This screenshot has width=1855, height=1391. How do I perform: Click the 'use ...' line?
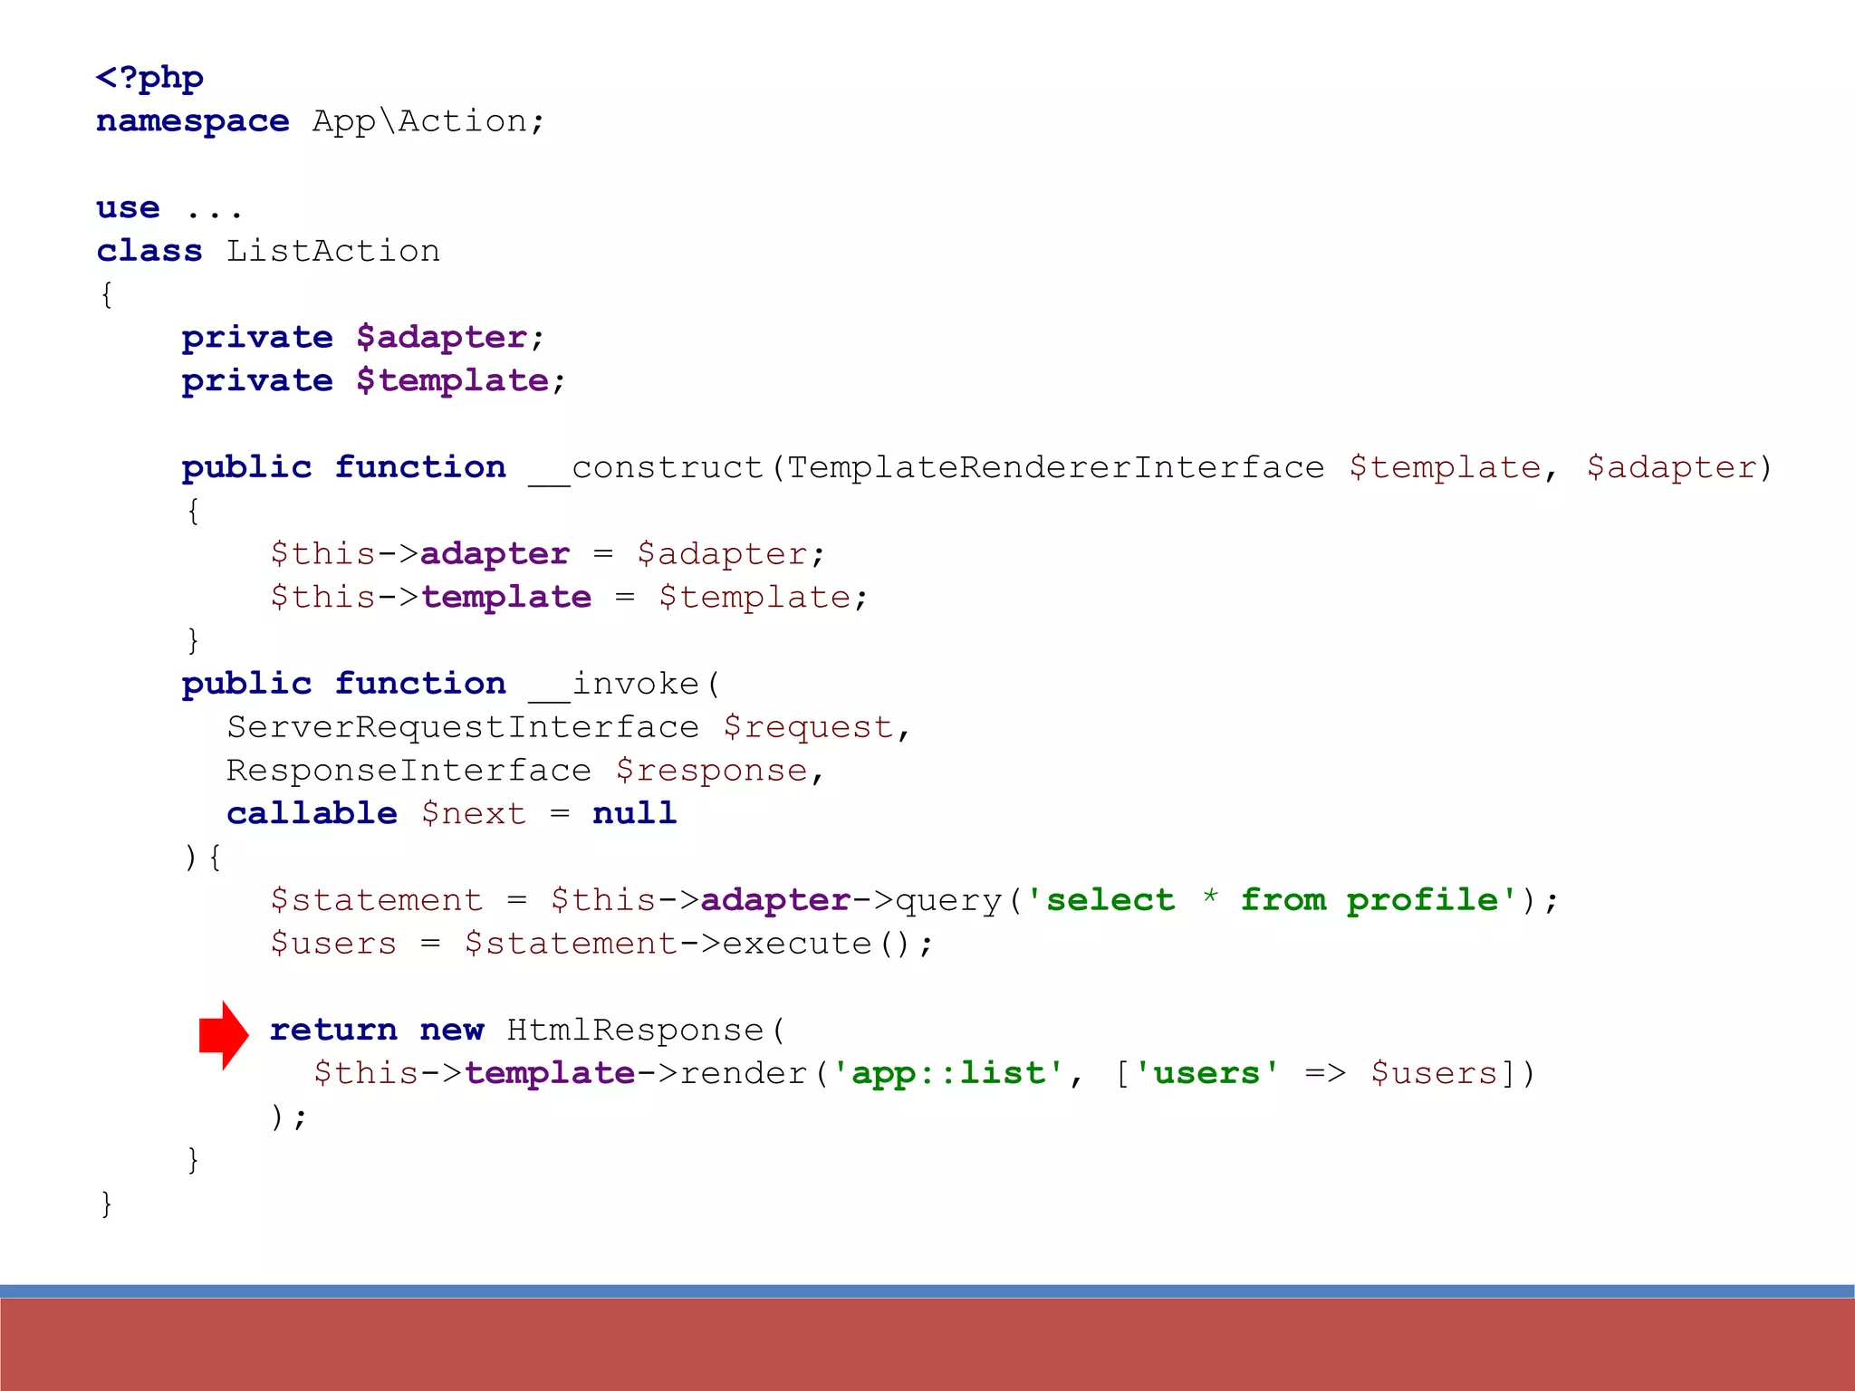pyautogui.click(x=169, y=208)
